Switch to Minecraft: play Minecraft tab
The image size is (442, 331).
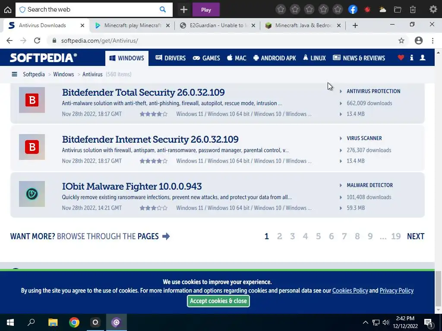click(133, 25)
